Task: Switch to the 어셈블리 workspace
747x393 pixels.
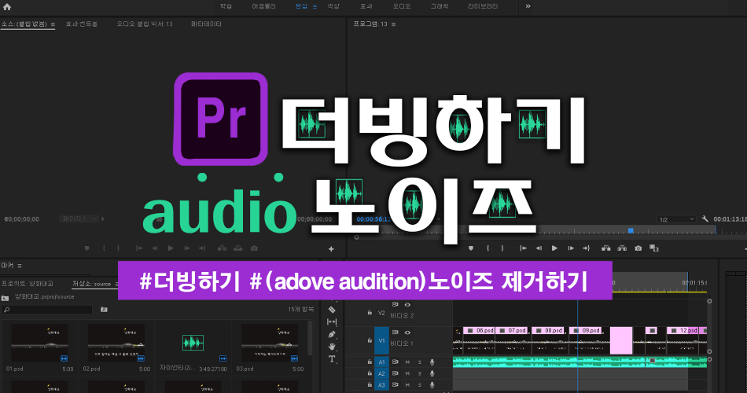Action: (x=264, y=6)
